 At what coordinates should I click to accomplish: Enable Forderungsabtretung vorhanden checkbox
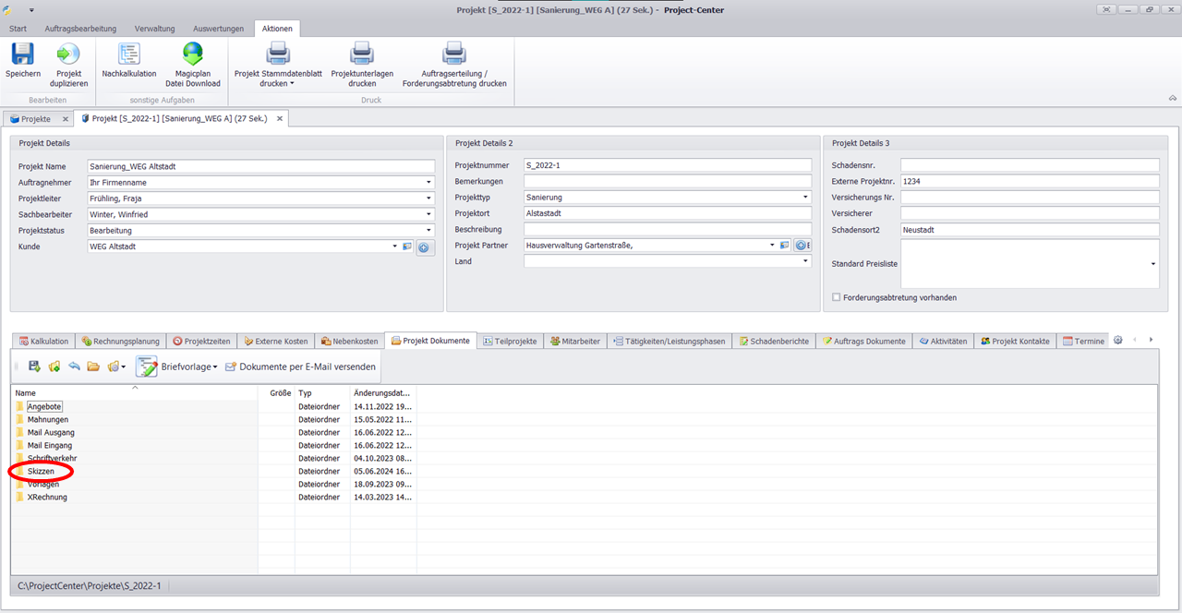[x=837, y=298]
